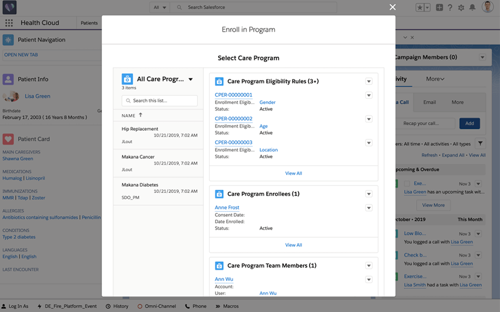Switch to the Email activity tab
Screen dimensions: 500x312
[429, 102]
